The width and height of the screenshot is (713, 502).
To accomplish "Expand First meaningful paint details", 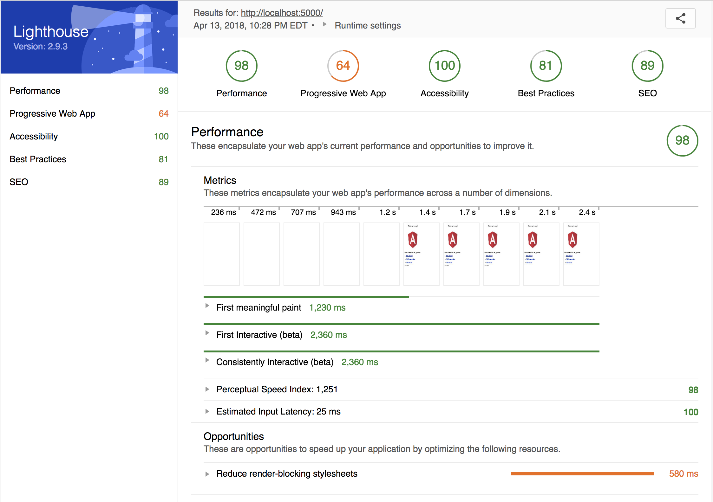I will (x=207, y=306).
